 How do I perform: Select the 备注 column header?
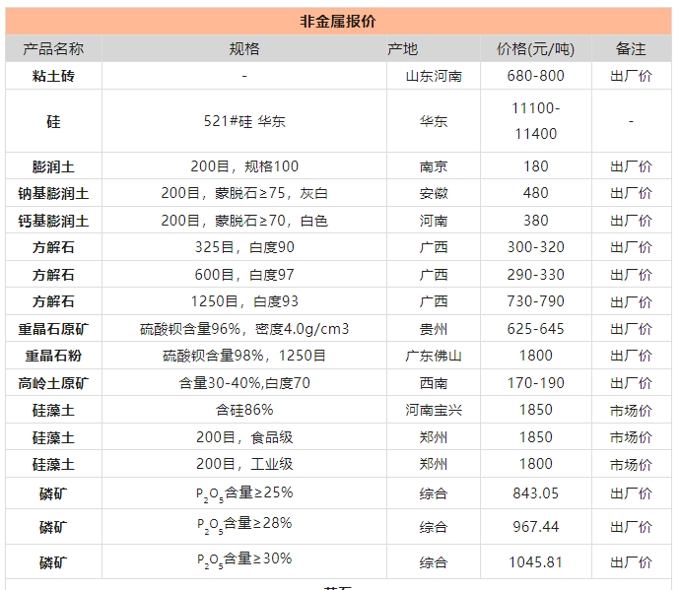[x=631, y=49]
